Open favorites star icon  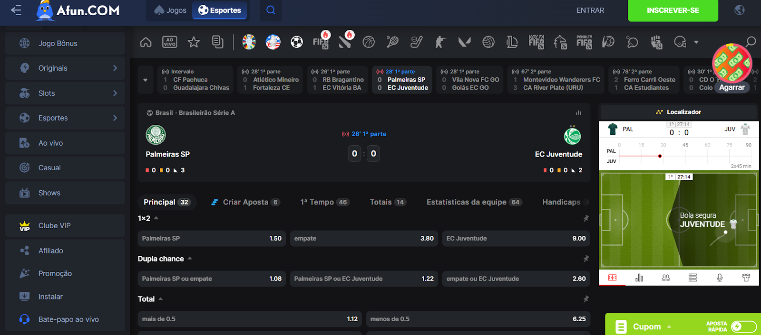coord(194,42)
